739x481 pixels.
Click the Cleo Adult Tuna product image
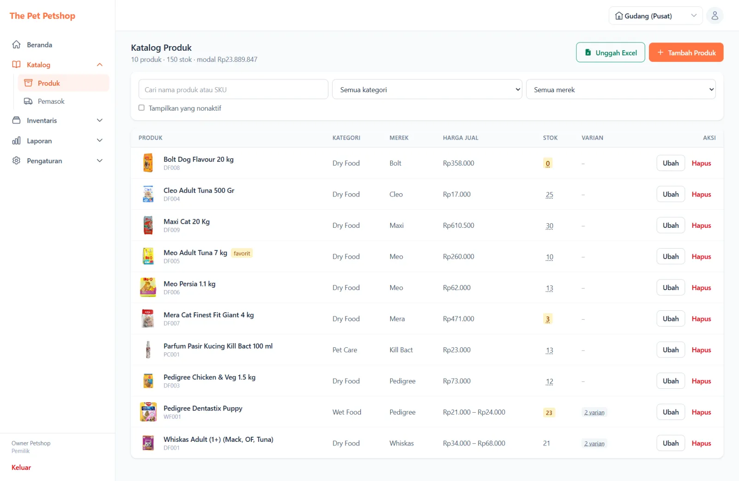pyautogui.click(x=148, y=194)
